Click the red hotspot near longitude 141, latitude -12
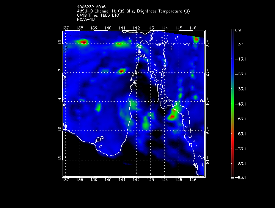275x208 pixels. [122, 71]
